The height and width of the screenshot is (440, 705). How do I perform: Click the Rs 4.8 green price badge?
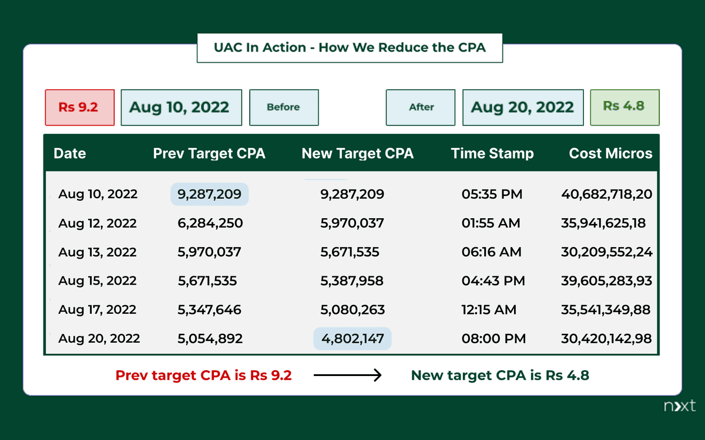point(625,107)
